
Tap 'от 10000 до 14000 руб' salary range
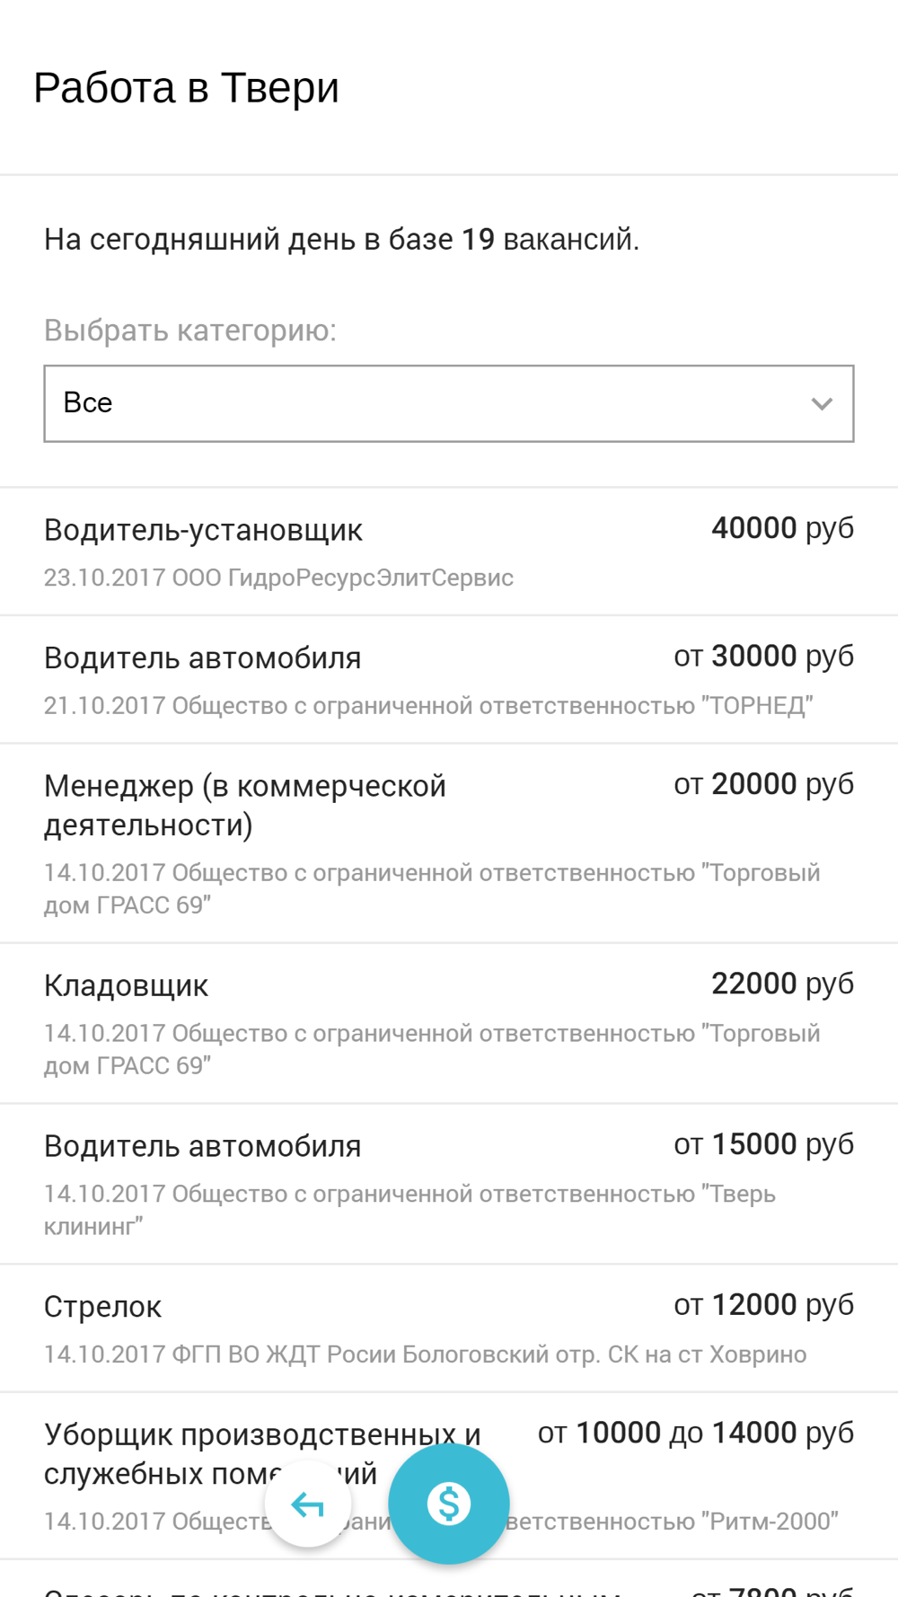coord(696,1433)
